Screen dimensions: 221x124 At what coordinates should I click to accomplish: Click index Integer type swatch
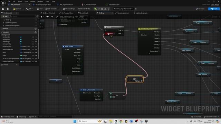click(x=21, y=56)
